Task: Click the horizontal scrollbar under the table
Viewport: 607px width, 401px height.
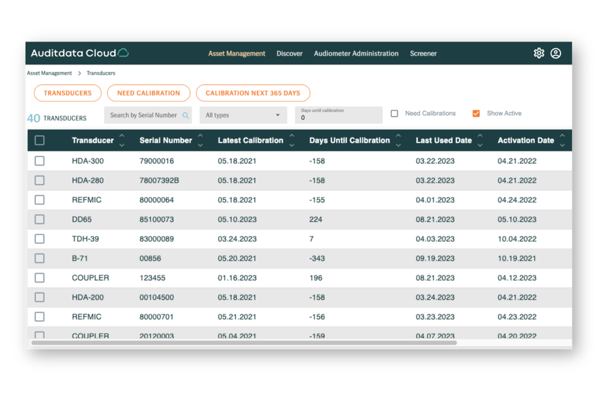Action: [245, 343]
